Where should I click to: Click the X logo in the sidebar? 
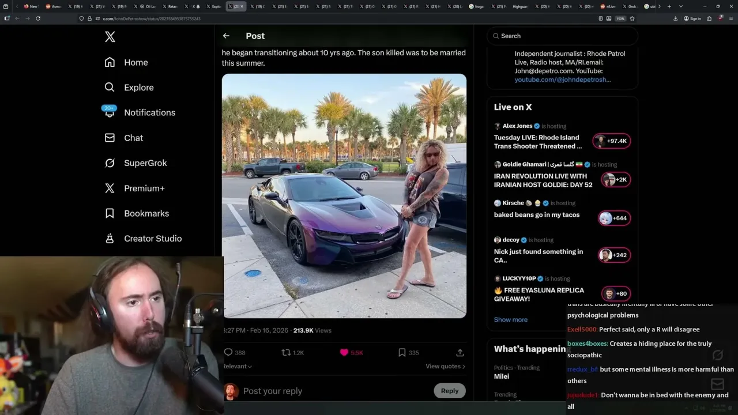[x=110, y=37]
